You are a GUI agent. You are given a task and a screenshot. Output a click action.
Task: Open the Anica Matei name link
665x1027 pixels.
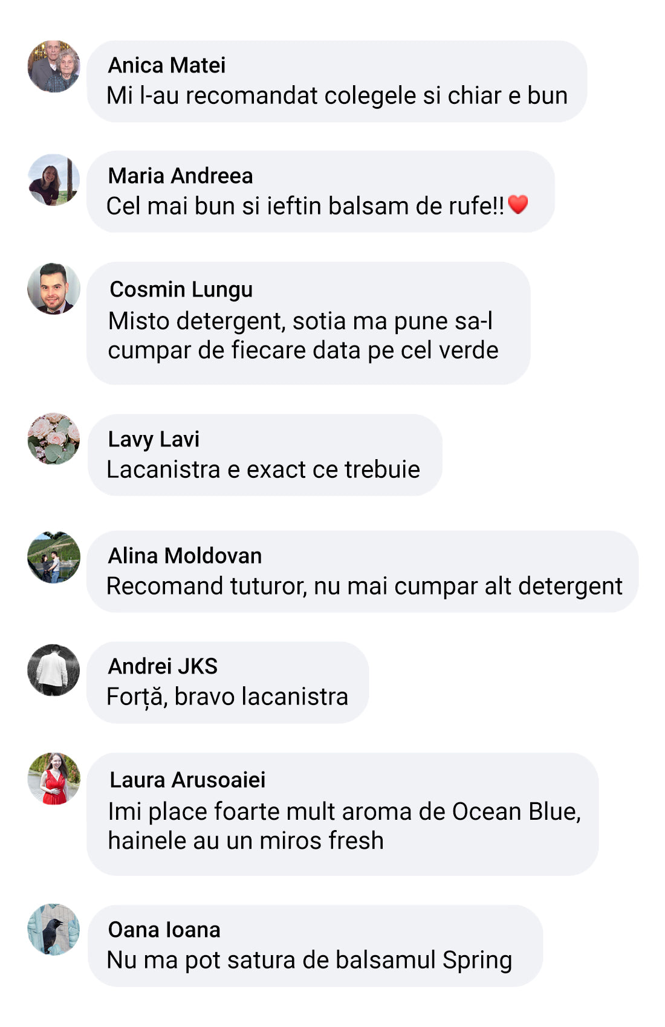point(167,65)
